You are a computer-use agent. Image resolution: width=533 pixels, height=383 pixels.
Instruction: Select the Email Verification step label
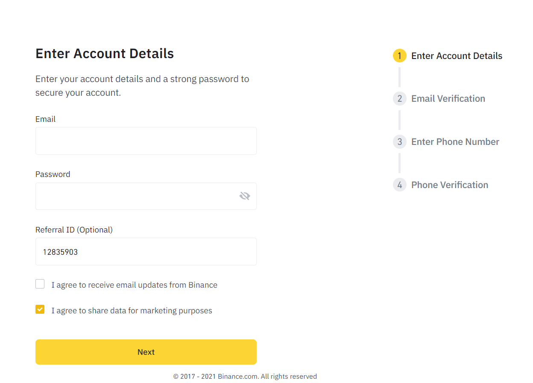[x=448, y=99]
